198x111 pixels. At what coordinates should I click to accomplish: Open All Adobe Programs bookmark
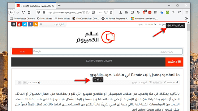click(115, 18)
